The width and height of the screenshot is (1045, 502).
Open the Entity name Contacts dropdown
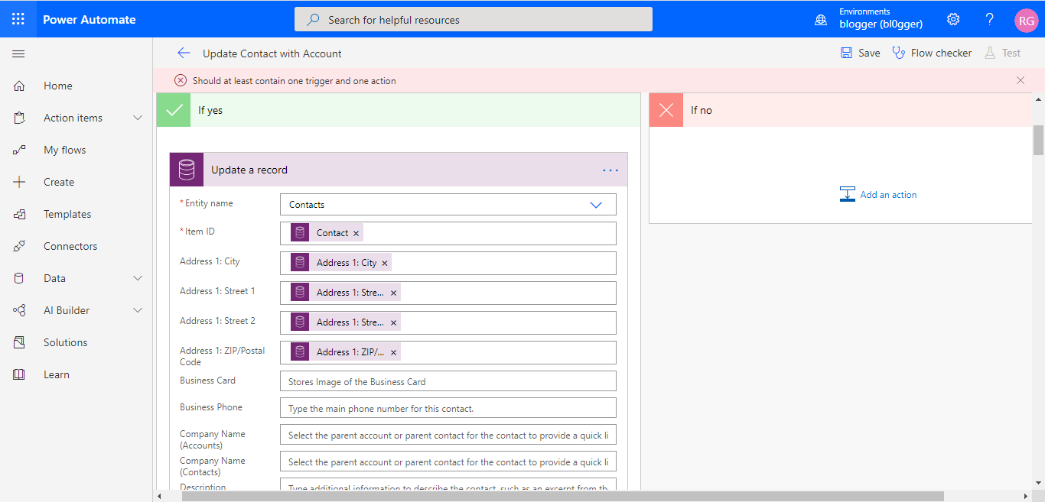click(x=448, y=204)
